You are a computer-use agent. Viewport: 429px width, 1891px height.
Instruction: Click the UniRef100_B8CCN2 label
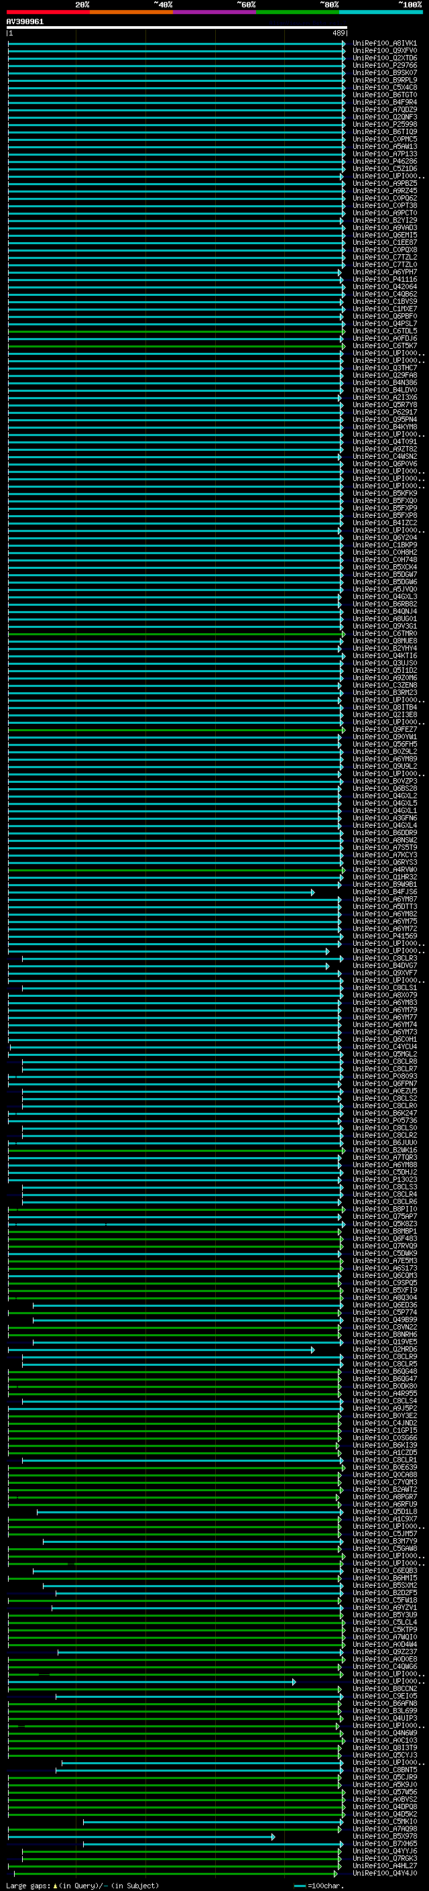click(385, 1689)
